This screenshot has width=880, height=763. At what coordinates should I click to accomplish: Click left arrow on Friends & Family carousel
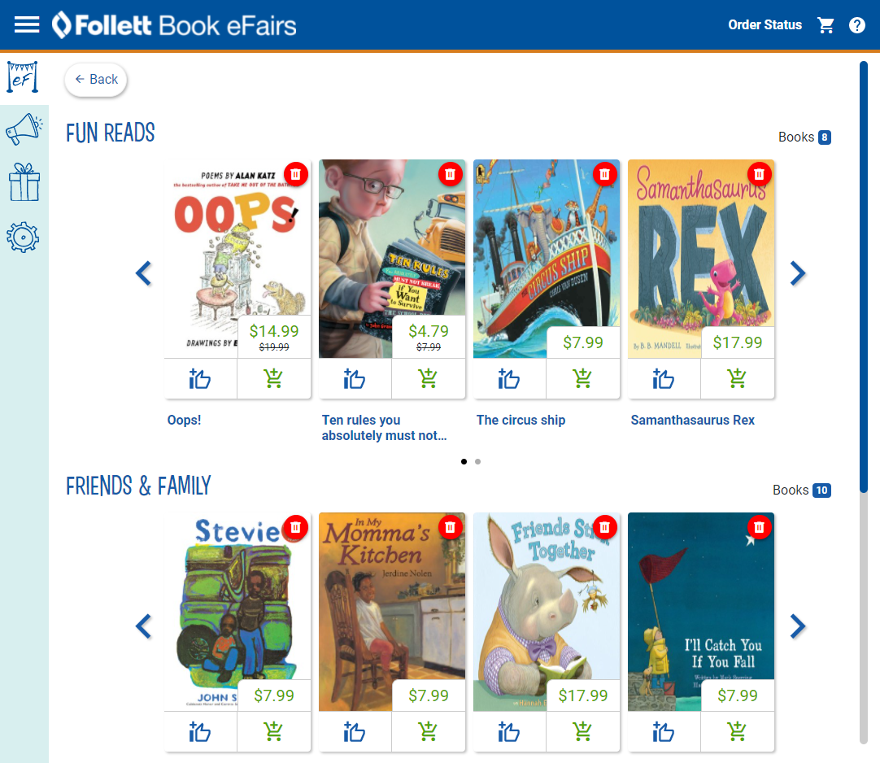coord(143,626)
